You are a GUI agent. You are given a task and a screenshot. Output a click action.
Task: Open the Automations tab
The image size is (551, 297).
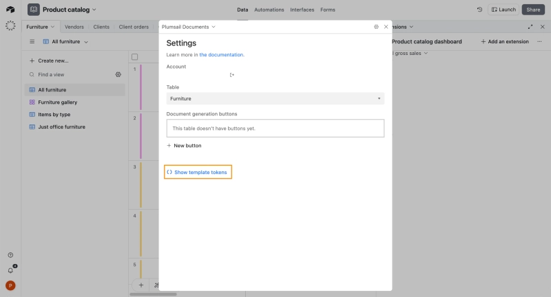tap(269, 10)
